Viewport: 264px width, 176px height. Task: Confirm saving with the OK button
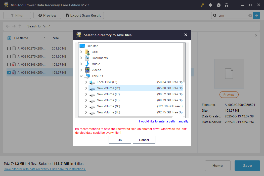[x=120, y=140]
